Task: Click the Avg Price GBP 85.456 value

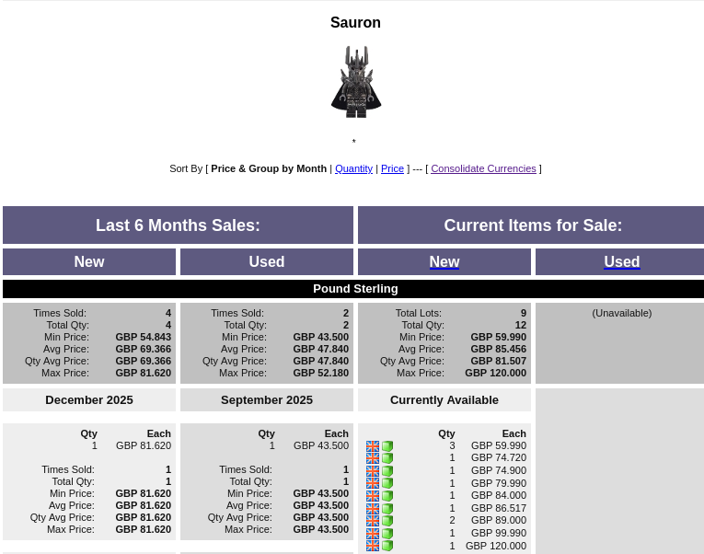Action: (x=499, y=350)
